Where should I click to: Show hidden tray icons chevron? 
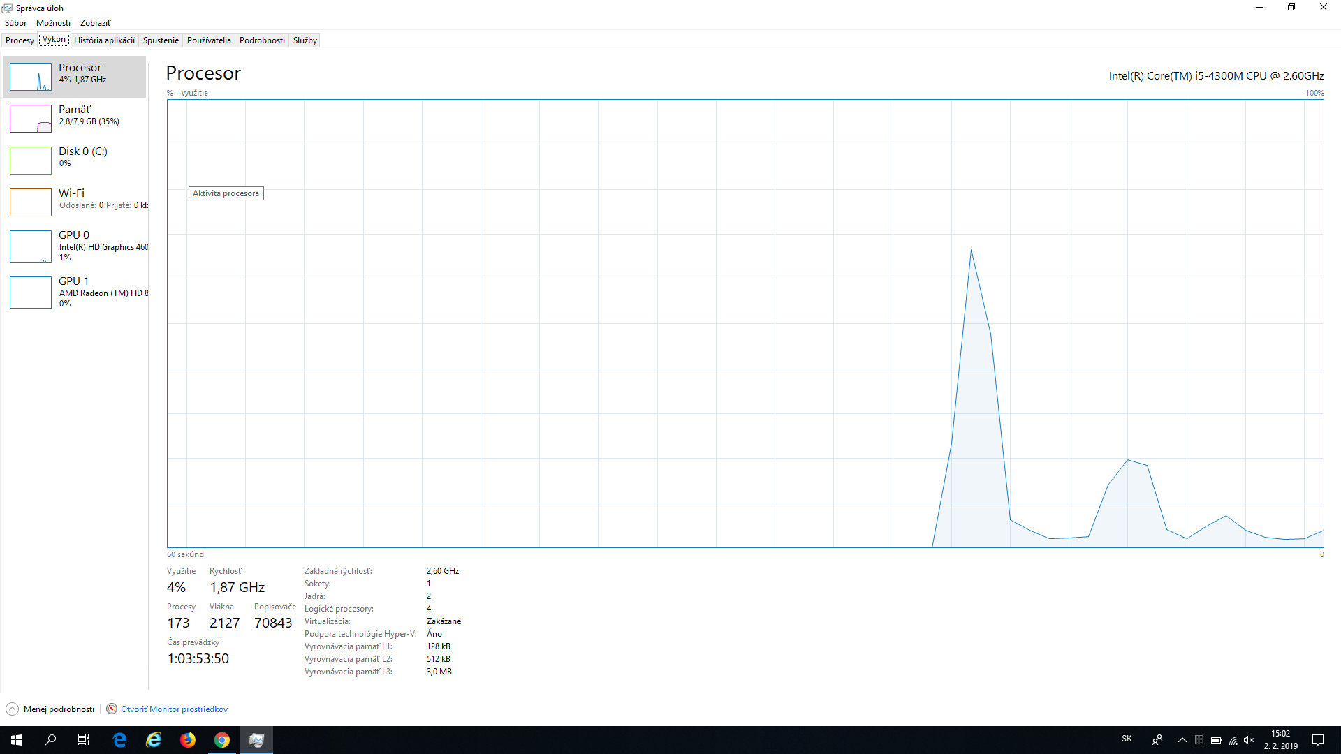coord(1182,740)
